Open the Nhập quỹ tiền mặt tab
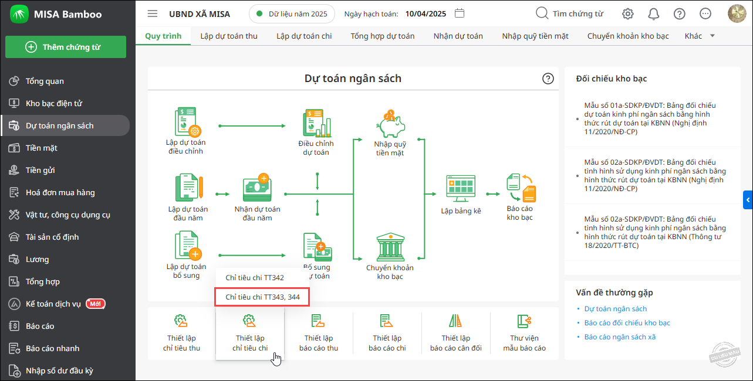Viewport: 753px width, 381px height. 535,36
